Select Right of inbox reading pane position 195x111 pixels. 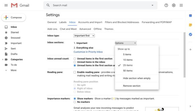tap(75, 88)
